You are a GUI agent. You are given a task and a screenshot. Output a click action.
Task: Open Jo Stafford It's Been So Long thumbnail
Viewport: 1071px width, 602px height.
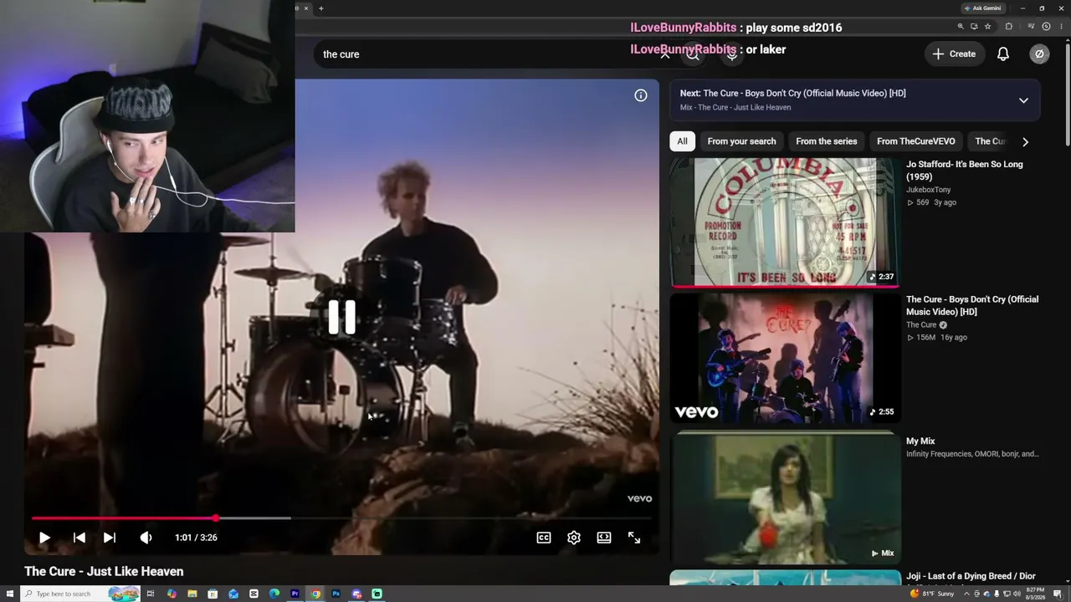point(785,222)
